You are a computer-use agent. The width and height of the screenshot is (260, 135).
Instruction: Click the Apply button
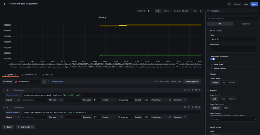[x=254, y=4]
